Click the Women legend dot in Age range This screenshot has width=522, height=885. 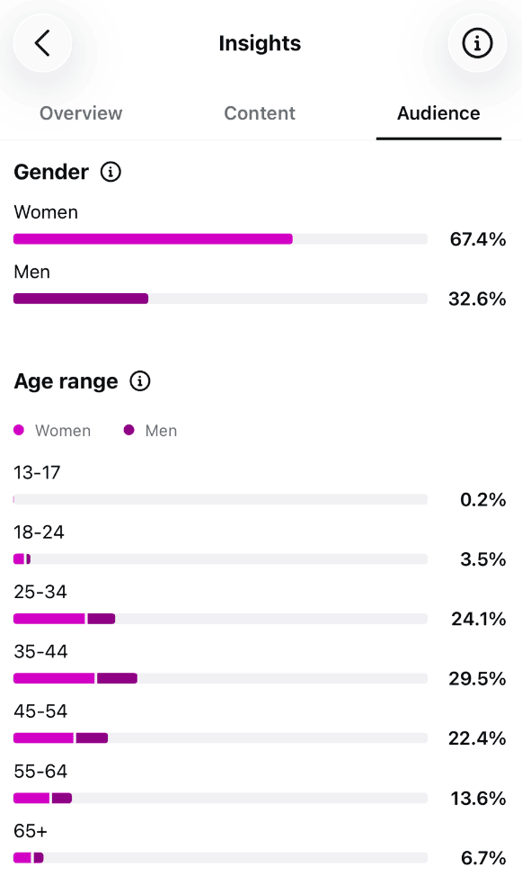[x=19, y=430]
